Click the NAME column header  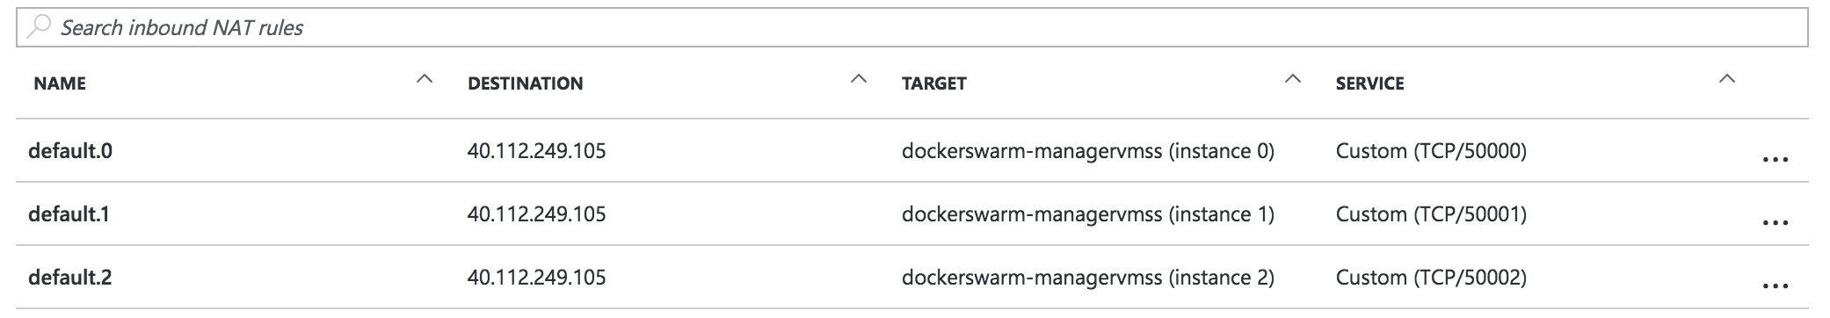click(x=60, y=83)
